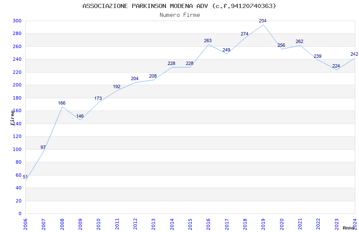359x232 pixels.
Task: Click the x-axis year 2014
Action: click(x=172, y=224)
